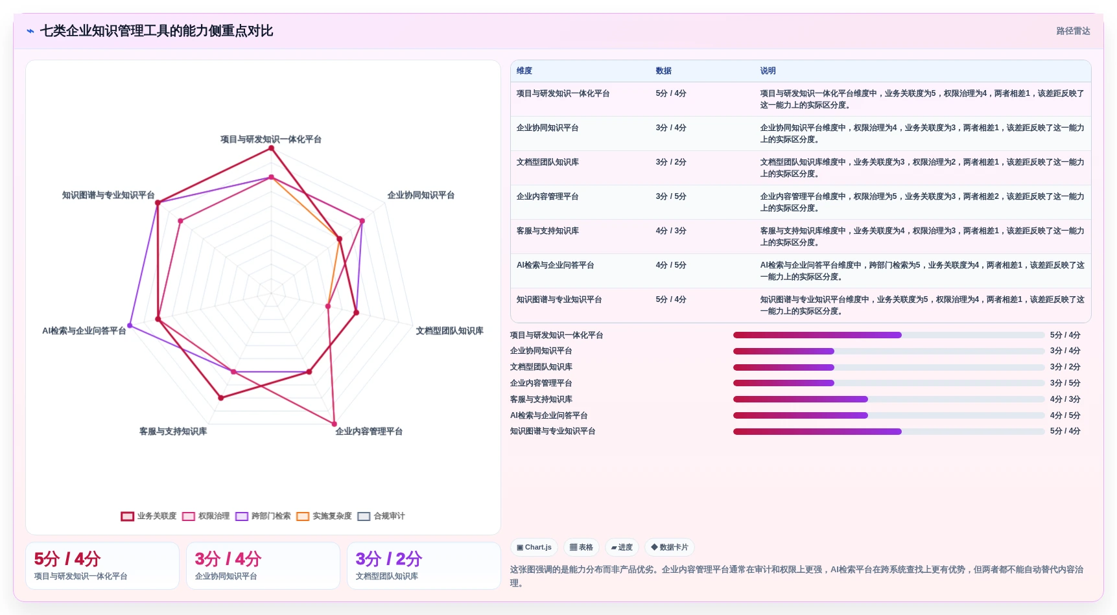Click the 项目与研发知识一体化平台 progress bar
Viewport: 1117px width, 615px height.
click(889, 335)
